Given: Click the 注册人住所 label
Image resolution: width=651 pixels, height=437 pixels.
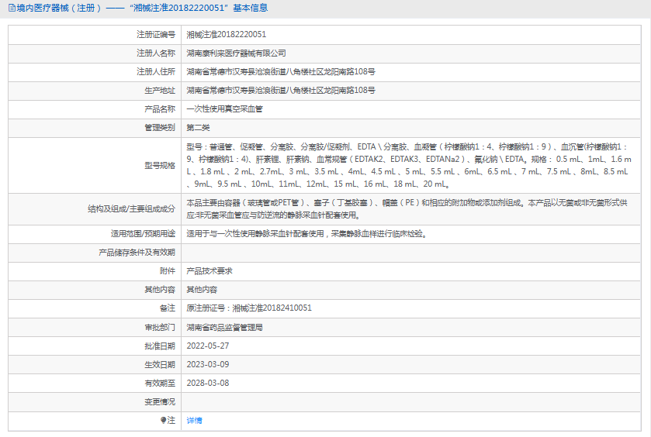Looking at the screenshot, I should tap(156, 72).
